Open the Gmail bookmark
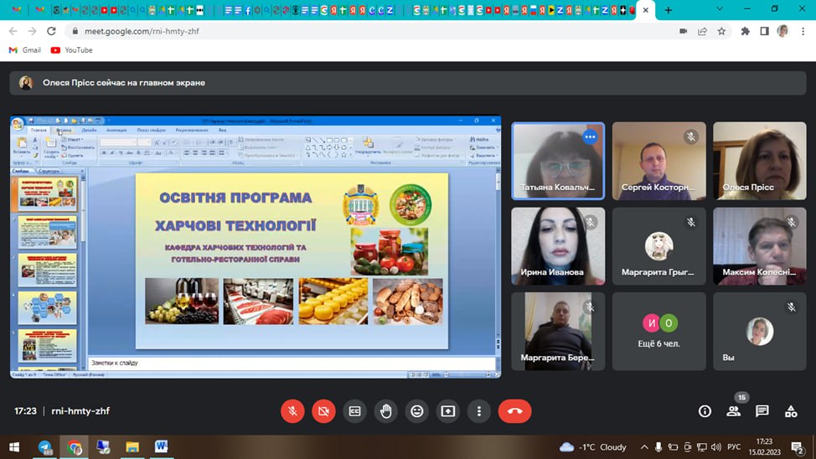Screen dimensions: 816x459 click(x=25, y=50)
